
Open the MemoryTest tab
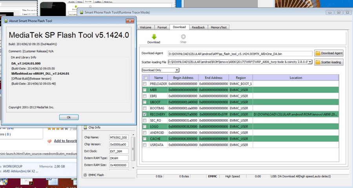point(218,27)
